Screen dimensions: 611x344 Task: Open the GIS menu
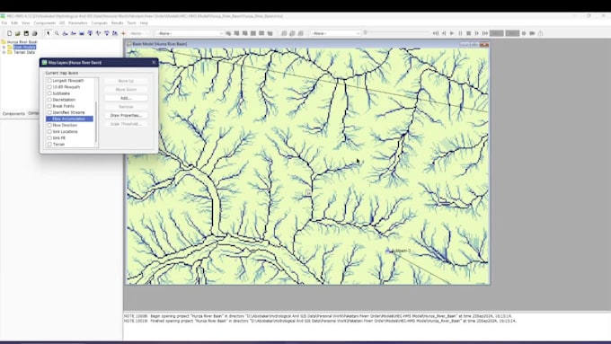[62, 23]
